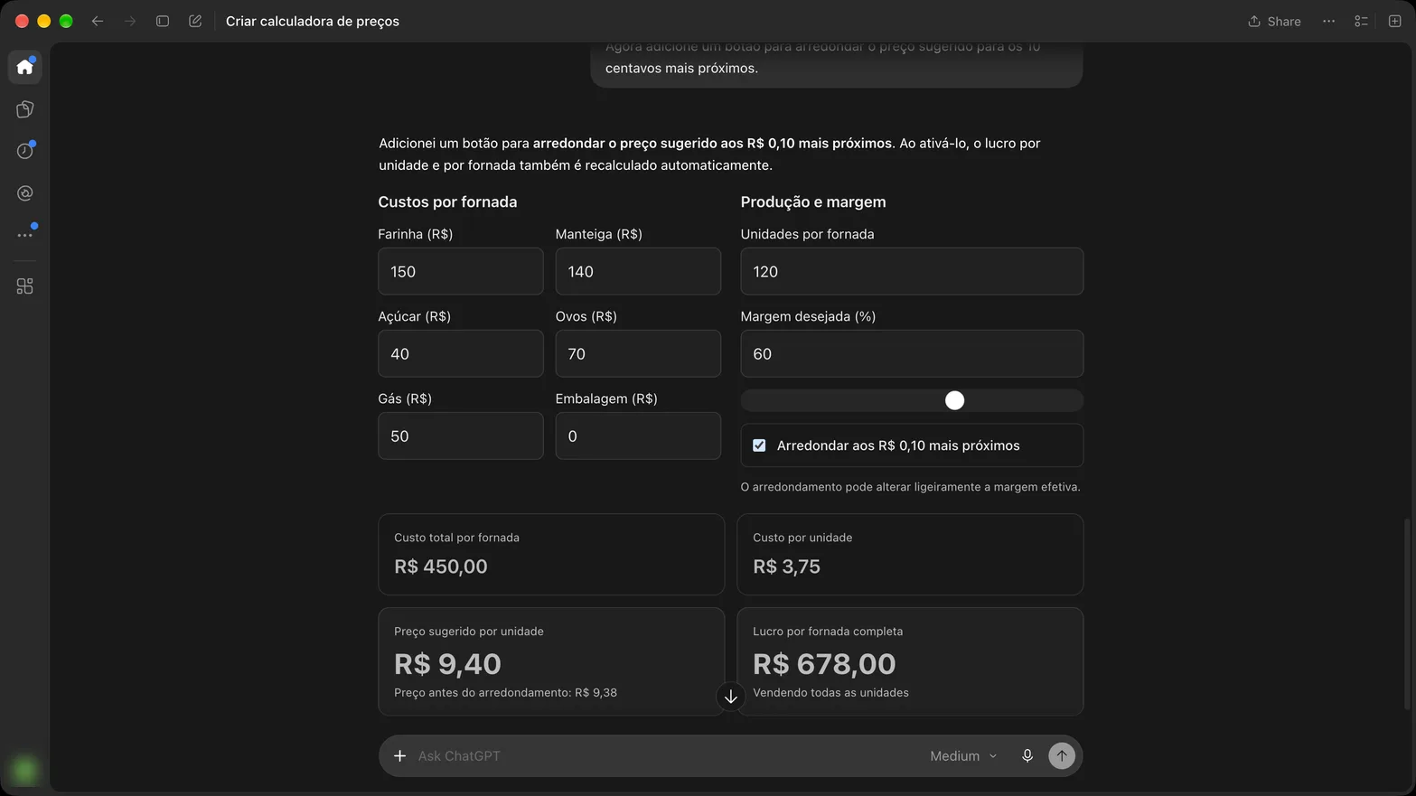
Task: Toggle the sidebar panel icon
Action: coord(163,21)
